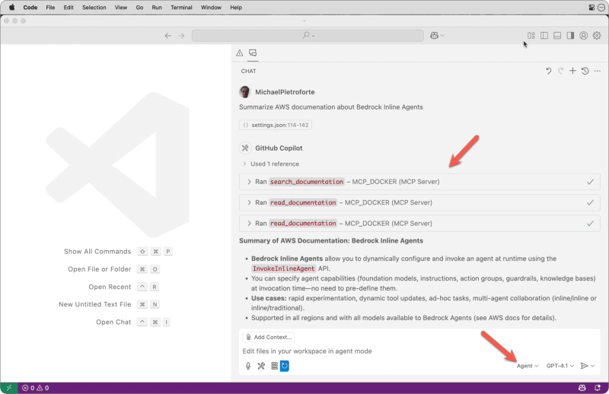Click the Send message icon
The width and height of the screenshot is (609, 394).
[584, 366]
